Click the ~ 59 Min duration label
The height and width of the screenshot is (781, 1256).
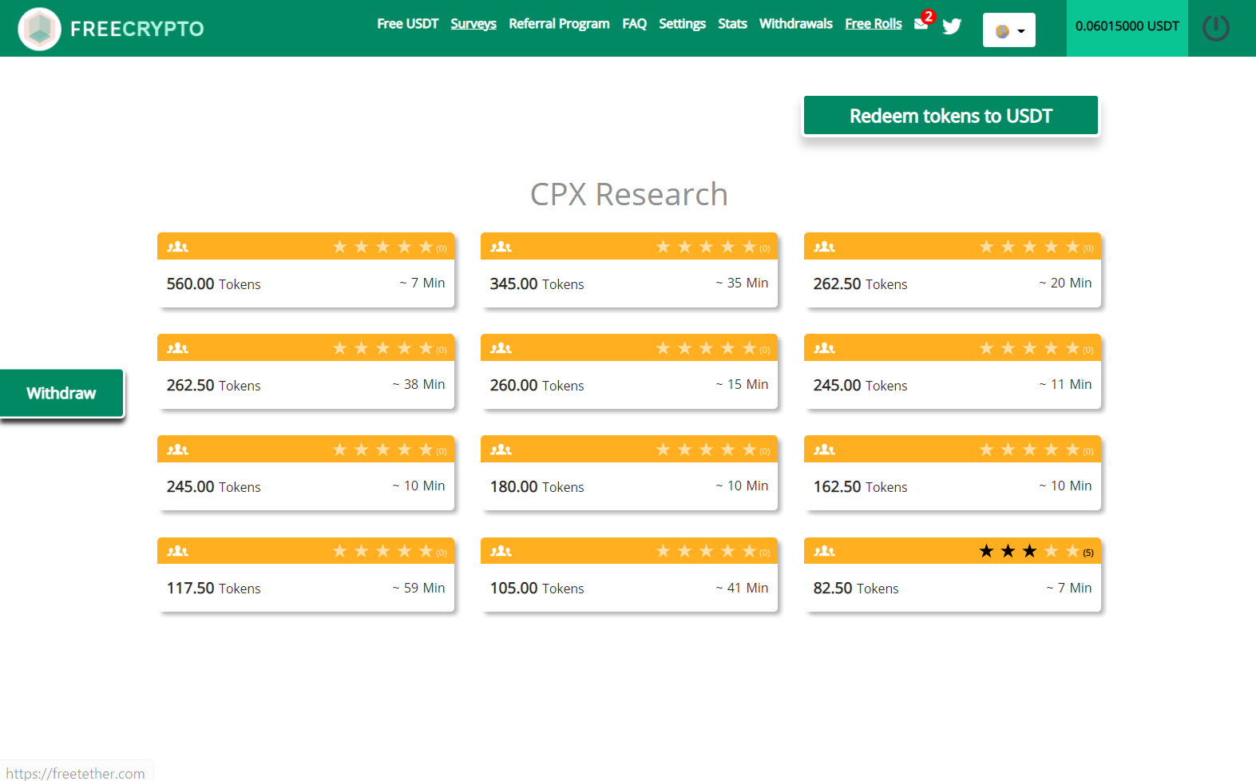click(x=418, y=588)
